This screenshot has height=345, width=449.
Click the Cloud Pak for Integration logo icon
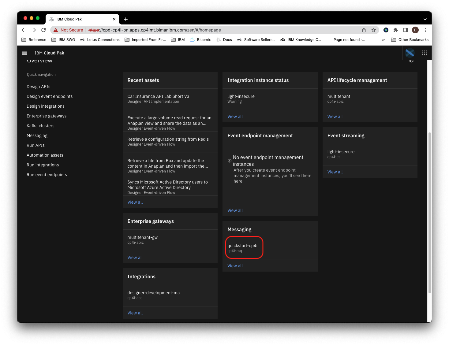410,53
